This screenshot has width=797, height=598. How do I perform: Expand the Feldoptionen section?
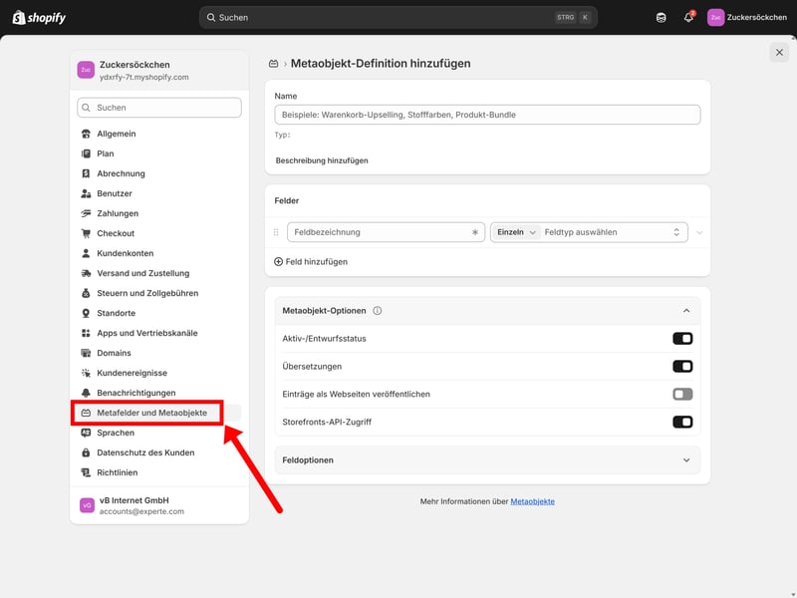click(486, 460)
